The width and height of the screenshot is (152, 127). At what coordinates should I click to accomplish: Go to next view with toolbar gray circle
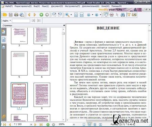click(x=47, y=15)
